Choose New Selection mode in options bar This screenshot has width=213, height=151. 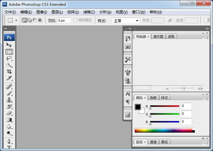(25, 20)
